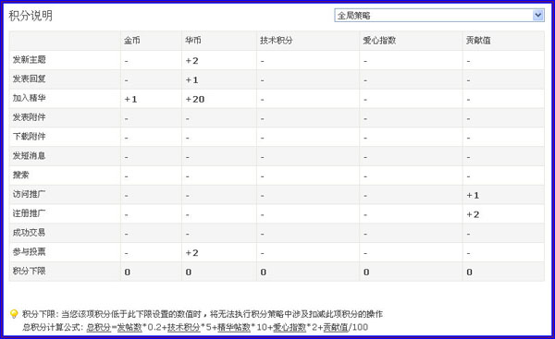The height and width of the screenshot is (339, 555).
Task: Click the 贡献值 column header
Action: coord(478,41)
